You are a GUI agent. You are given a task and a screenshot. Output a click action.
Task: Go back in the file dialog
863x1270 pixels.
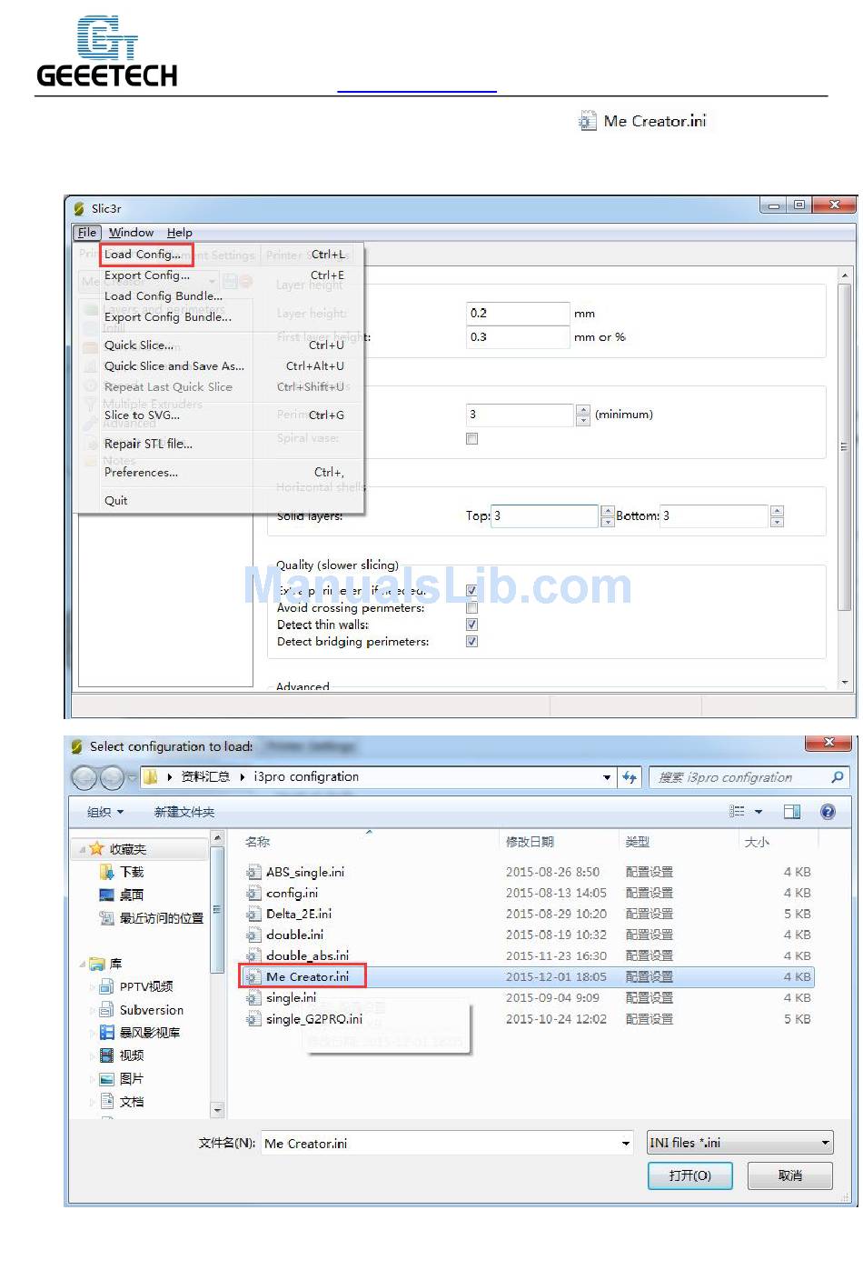(84, 777)
